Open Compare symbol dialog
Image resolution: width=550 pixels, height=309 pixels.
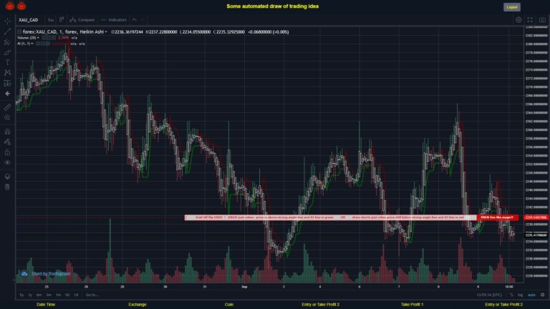point(82,20)
